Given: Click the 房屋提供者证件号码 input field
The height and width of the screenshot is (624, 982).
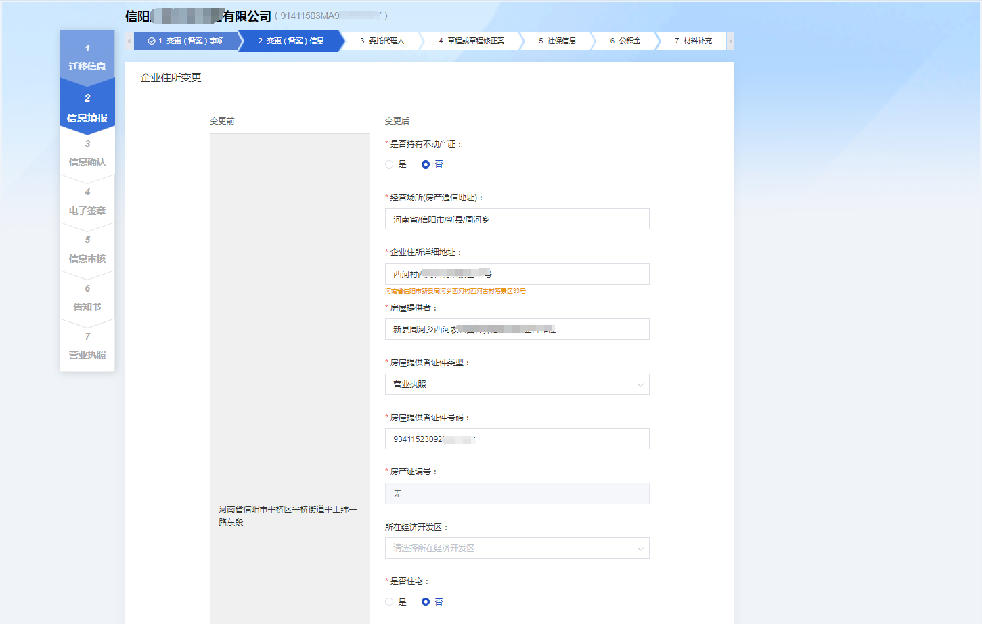Looking at the screenshot, I should click(x=517, y=439).
